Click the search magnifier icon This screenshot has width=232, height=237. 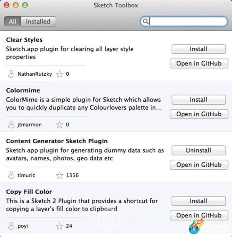point(145,22)
